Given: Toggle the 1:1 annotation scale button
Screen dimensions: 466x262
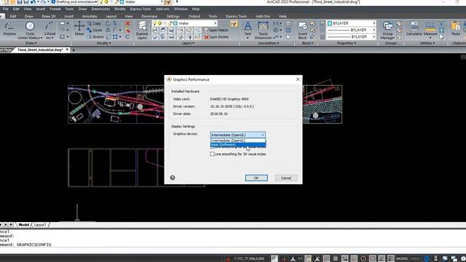Looking at the screenshot, I should coord(300,259).
